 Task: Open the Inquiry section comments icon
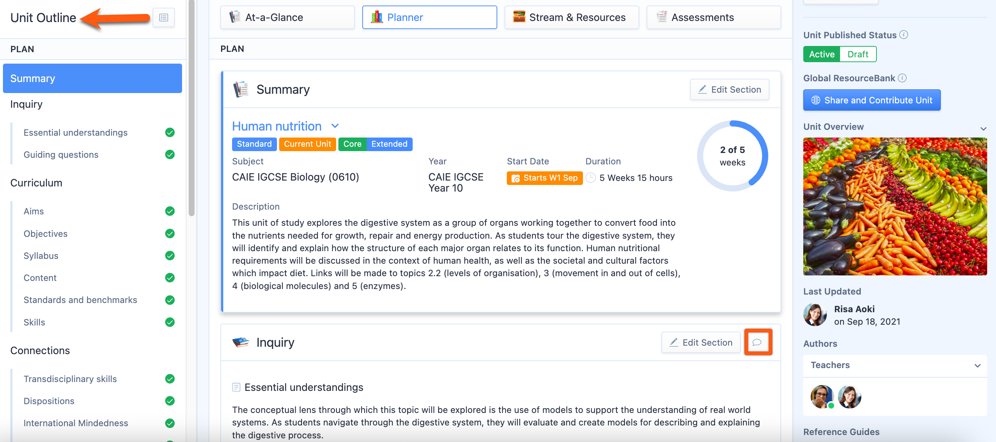tap(757, 342)
